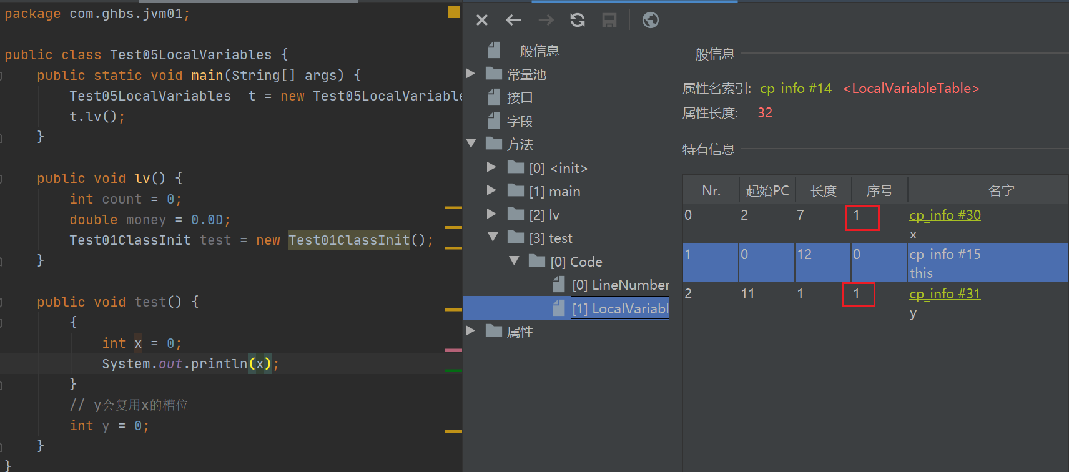
Task: Click the attribute length value 32
Action: pyautogui.click(x=765, y=113)
